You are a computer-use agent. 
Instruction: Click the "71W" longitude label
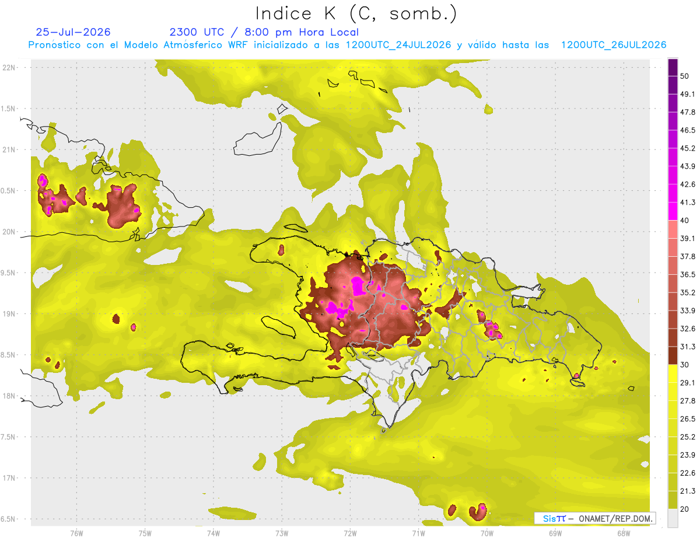click(418, 533)
